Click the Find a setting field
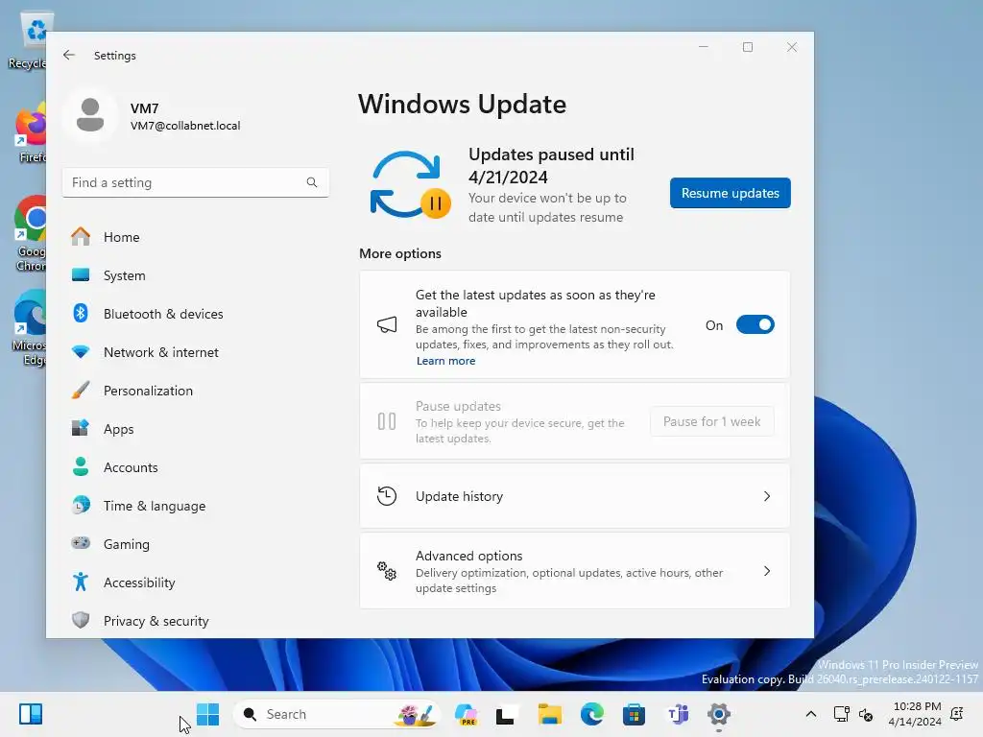The image size is (983, 737). (x=196, y=182)
